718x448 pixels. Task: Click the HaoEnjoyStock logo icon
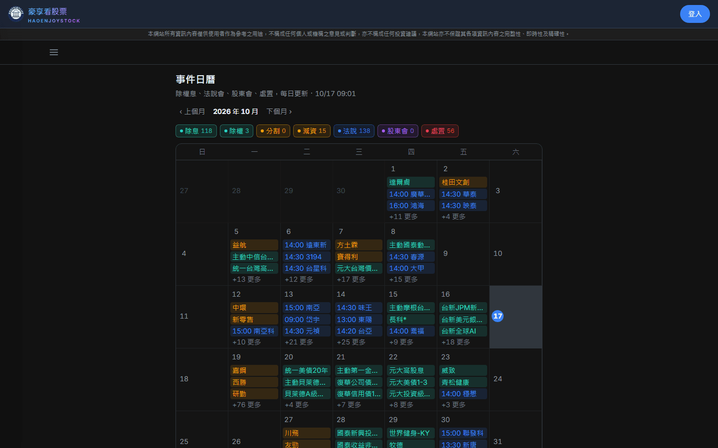tap(16, 14)
